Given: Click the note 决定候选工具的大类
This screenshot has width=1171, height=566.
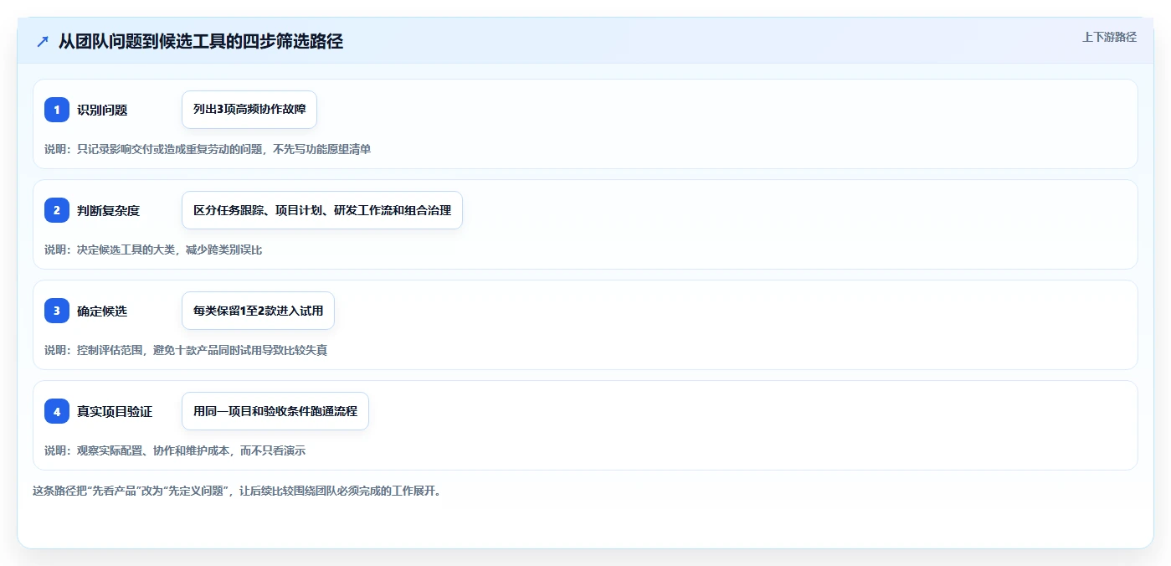Looking at the screenshot, I should pos(153,250).
